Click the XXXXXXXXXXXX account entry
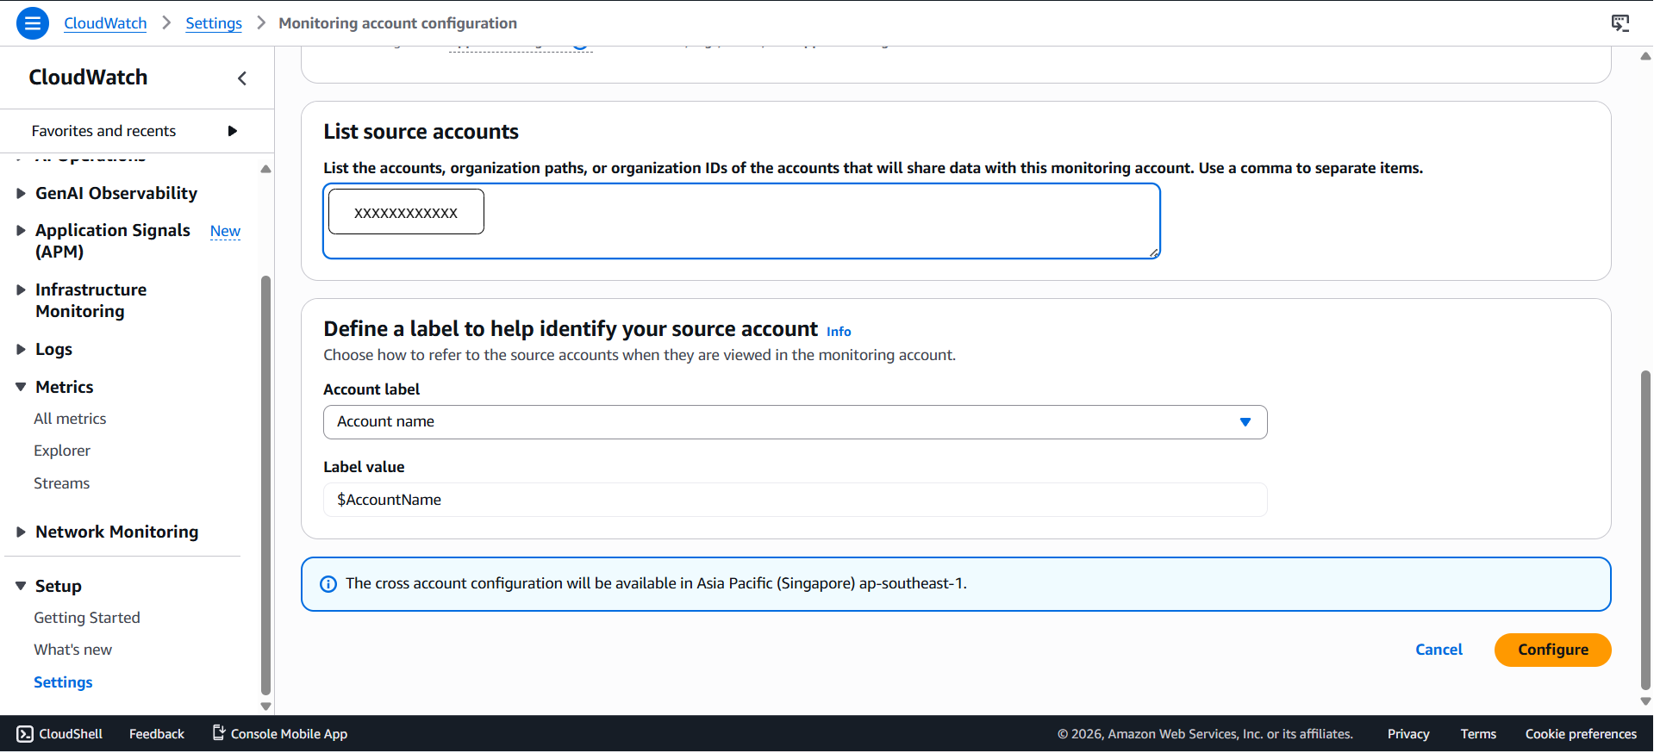This screenshot has height=753, width=1654. pos(406,212)
